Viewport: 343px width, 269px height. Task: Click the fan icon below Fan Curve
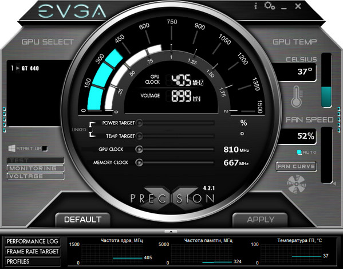296,184
